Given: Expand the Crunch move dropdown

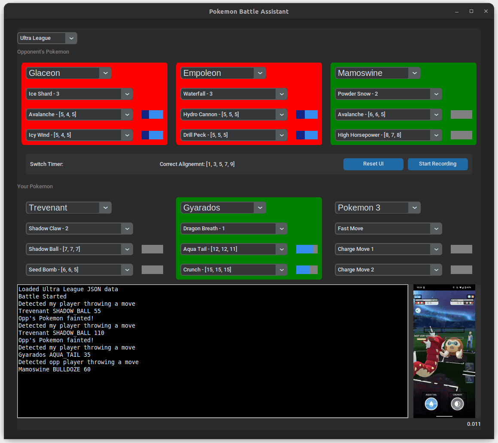Looking at the screenshot, I should point(234,270).
